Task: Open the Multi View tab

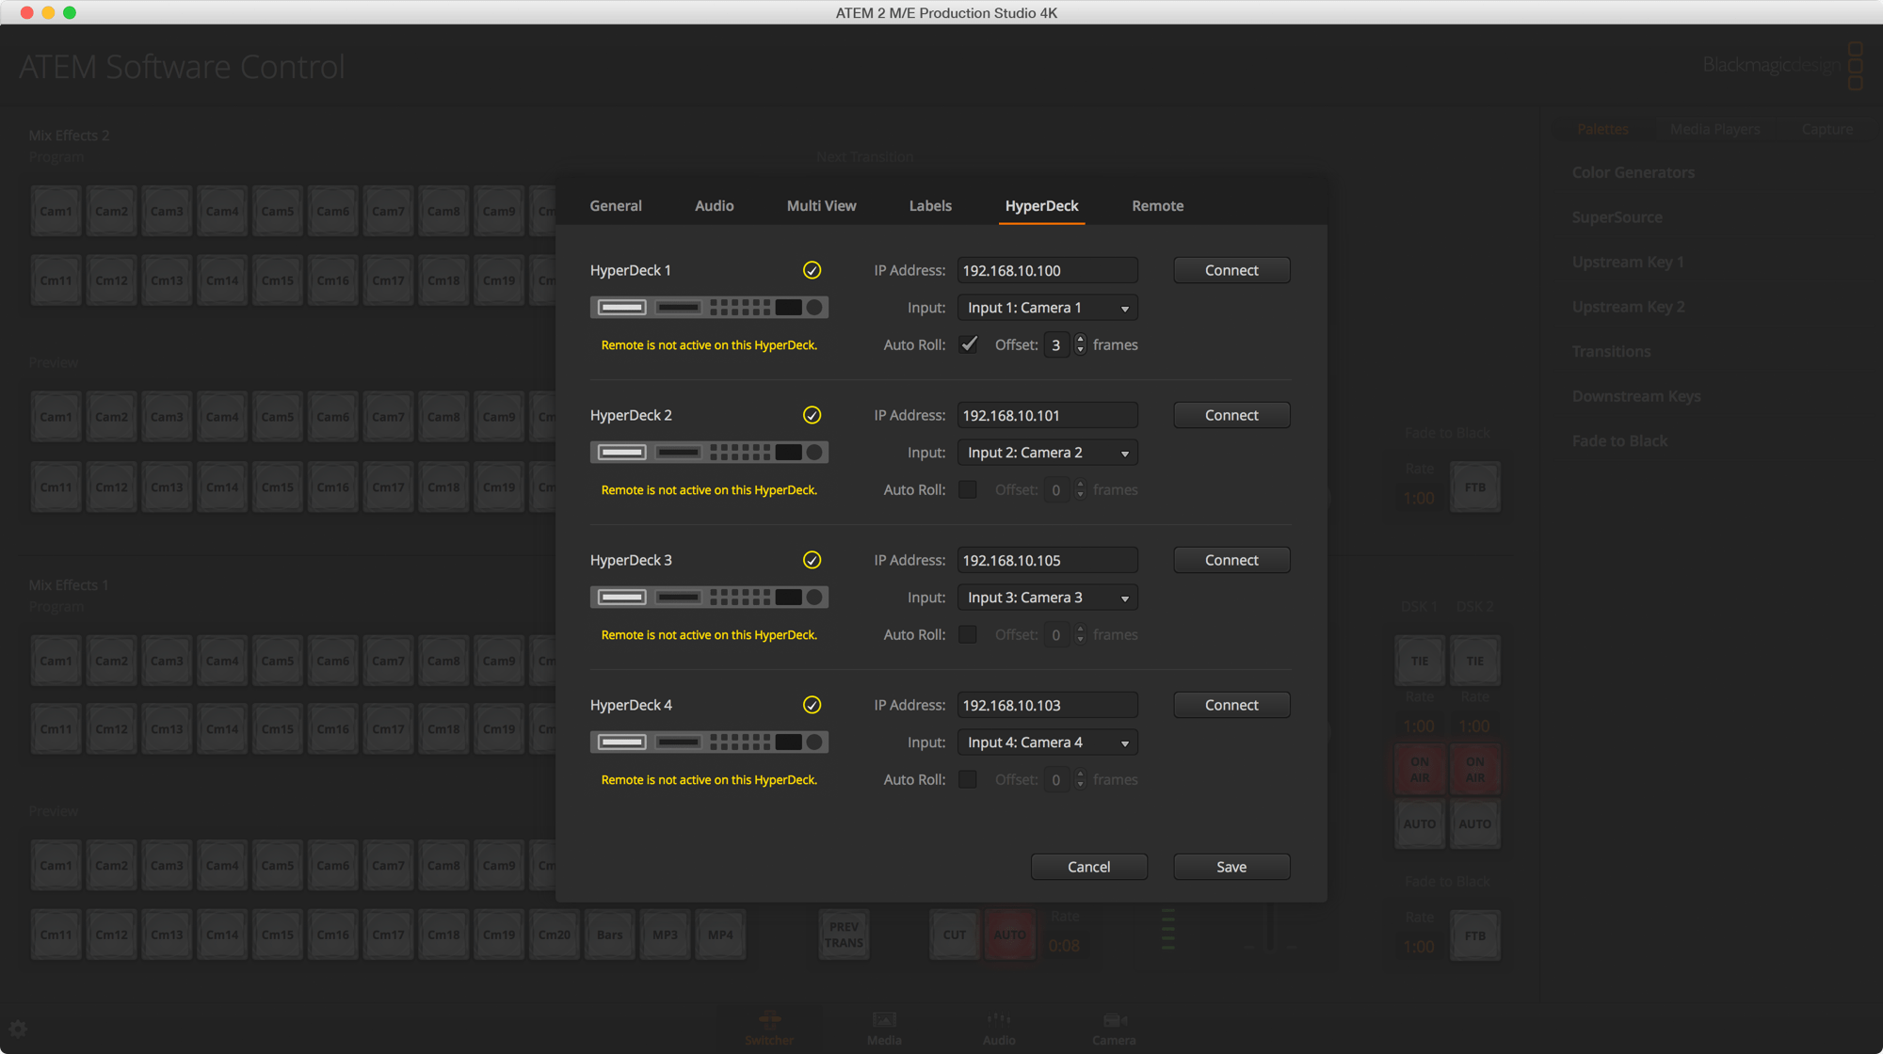Action: click(821, 205)
